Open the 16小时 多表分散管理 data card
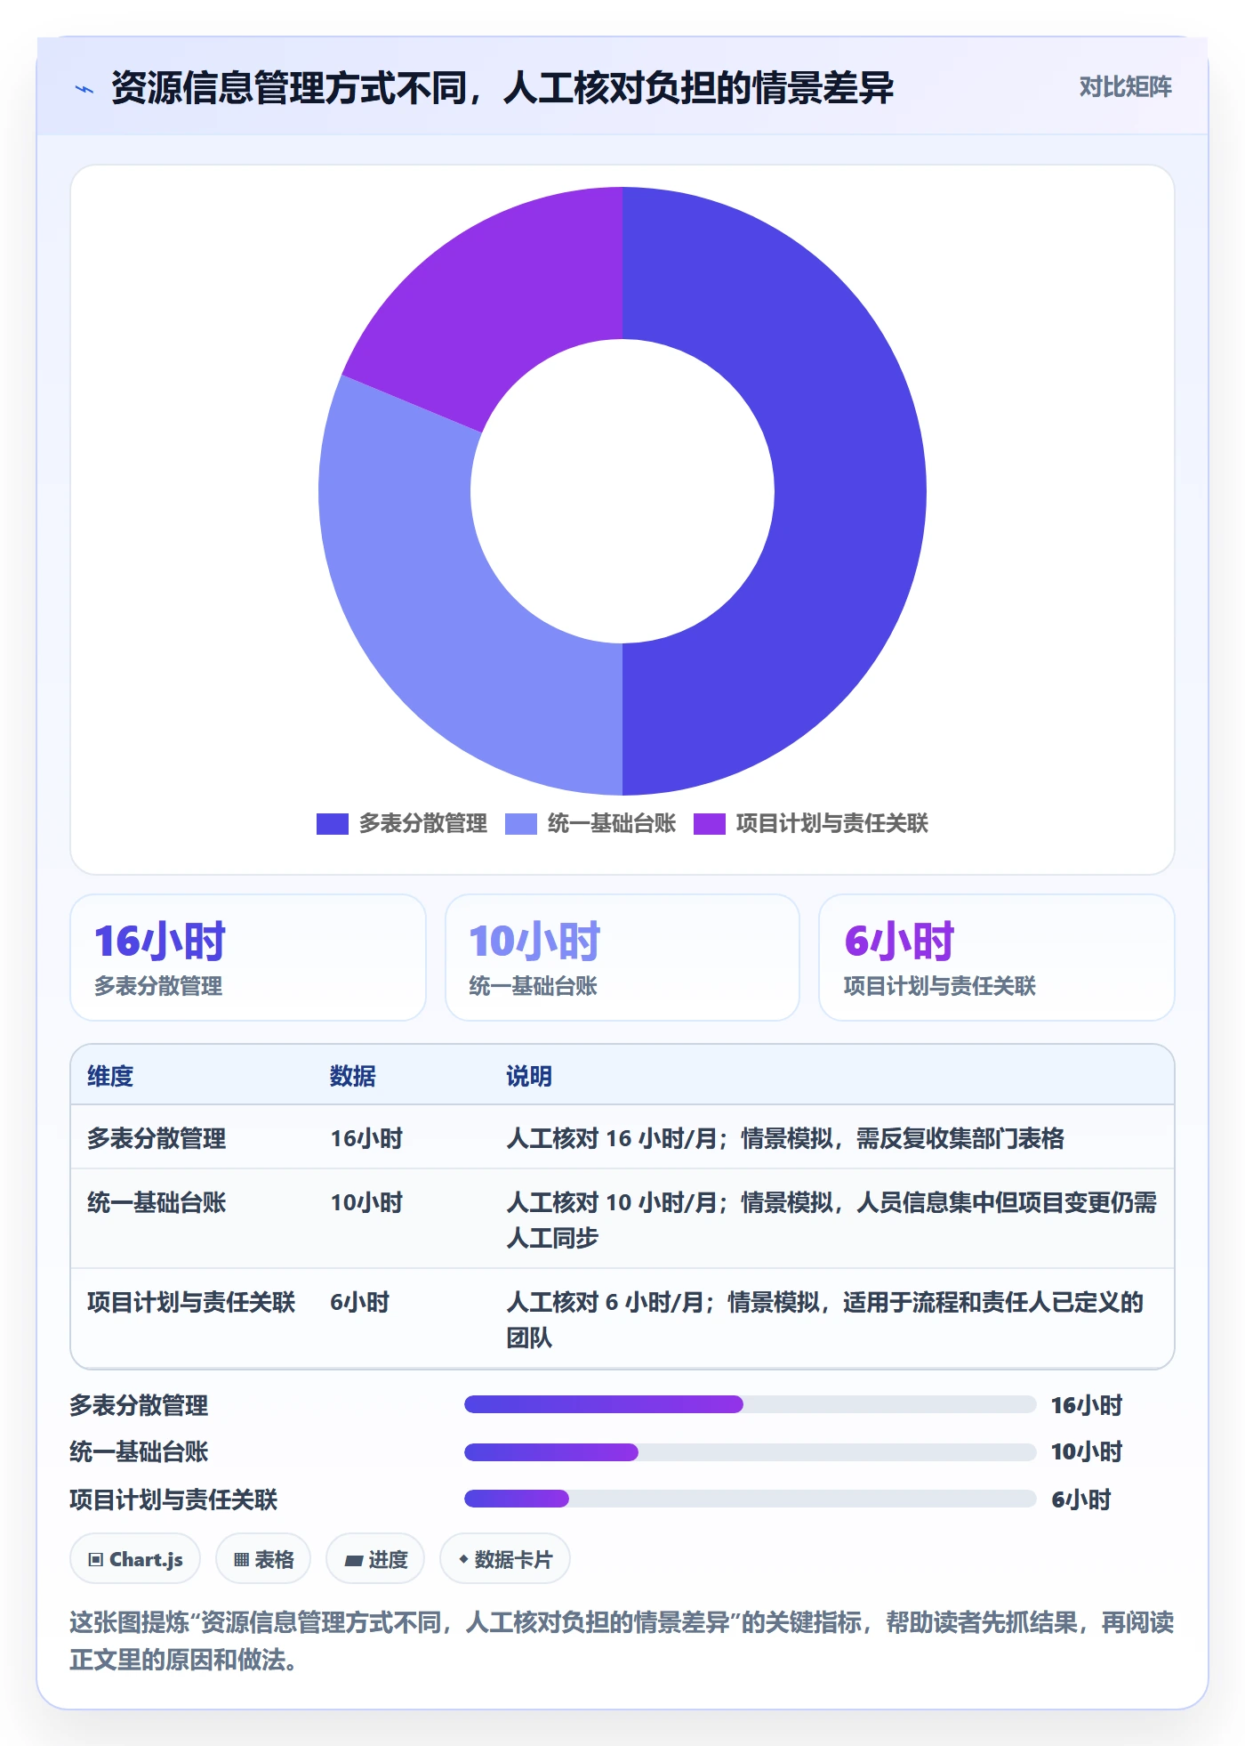The image size is (1245, 1746). coord(248,958)
